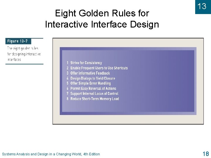The image size is (211, 158).
Task: Click the chapter number 13 box
Action: pyautogui.click(x=203, y=7)
